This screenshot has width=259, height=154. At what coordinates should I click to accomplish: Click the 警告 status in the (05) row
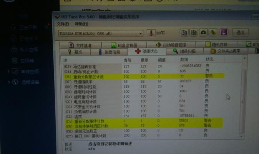point(209,76)
